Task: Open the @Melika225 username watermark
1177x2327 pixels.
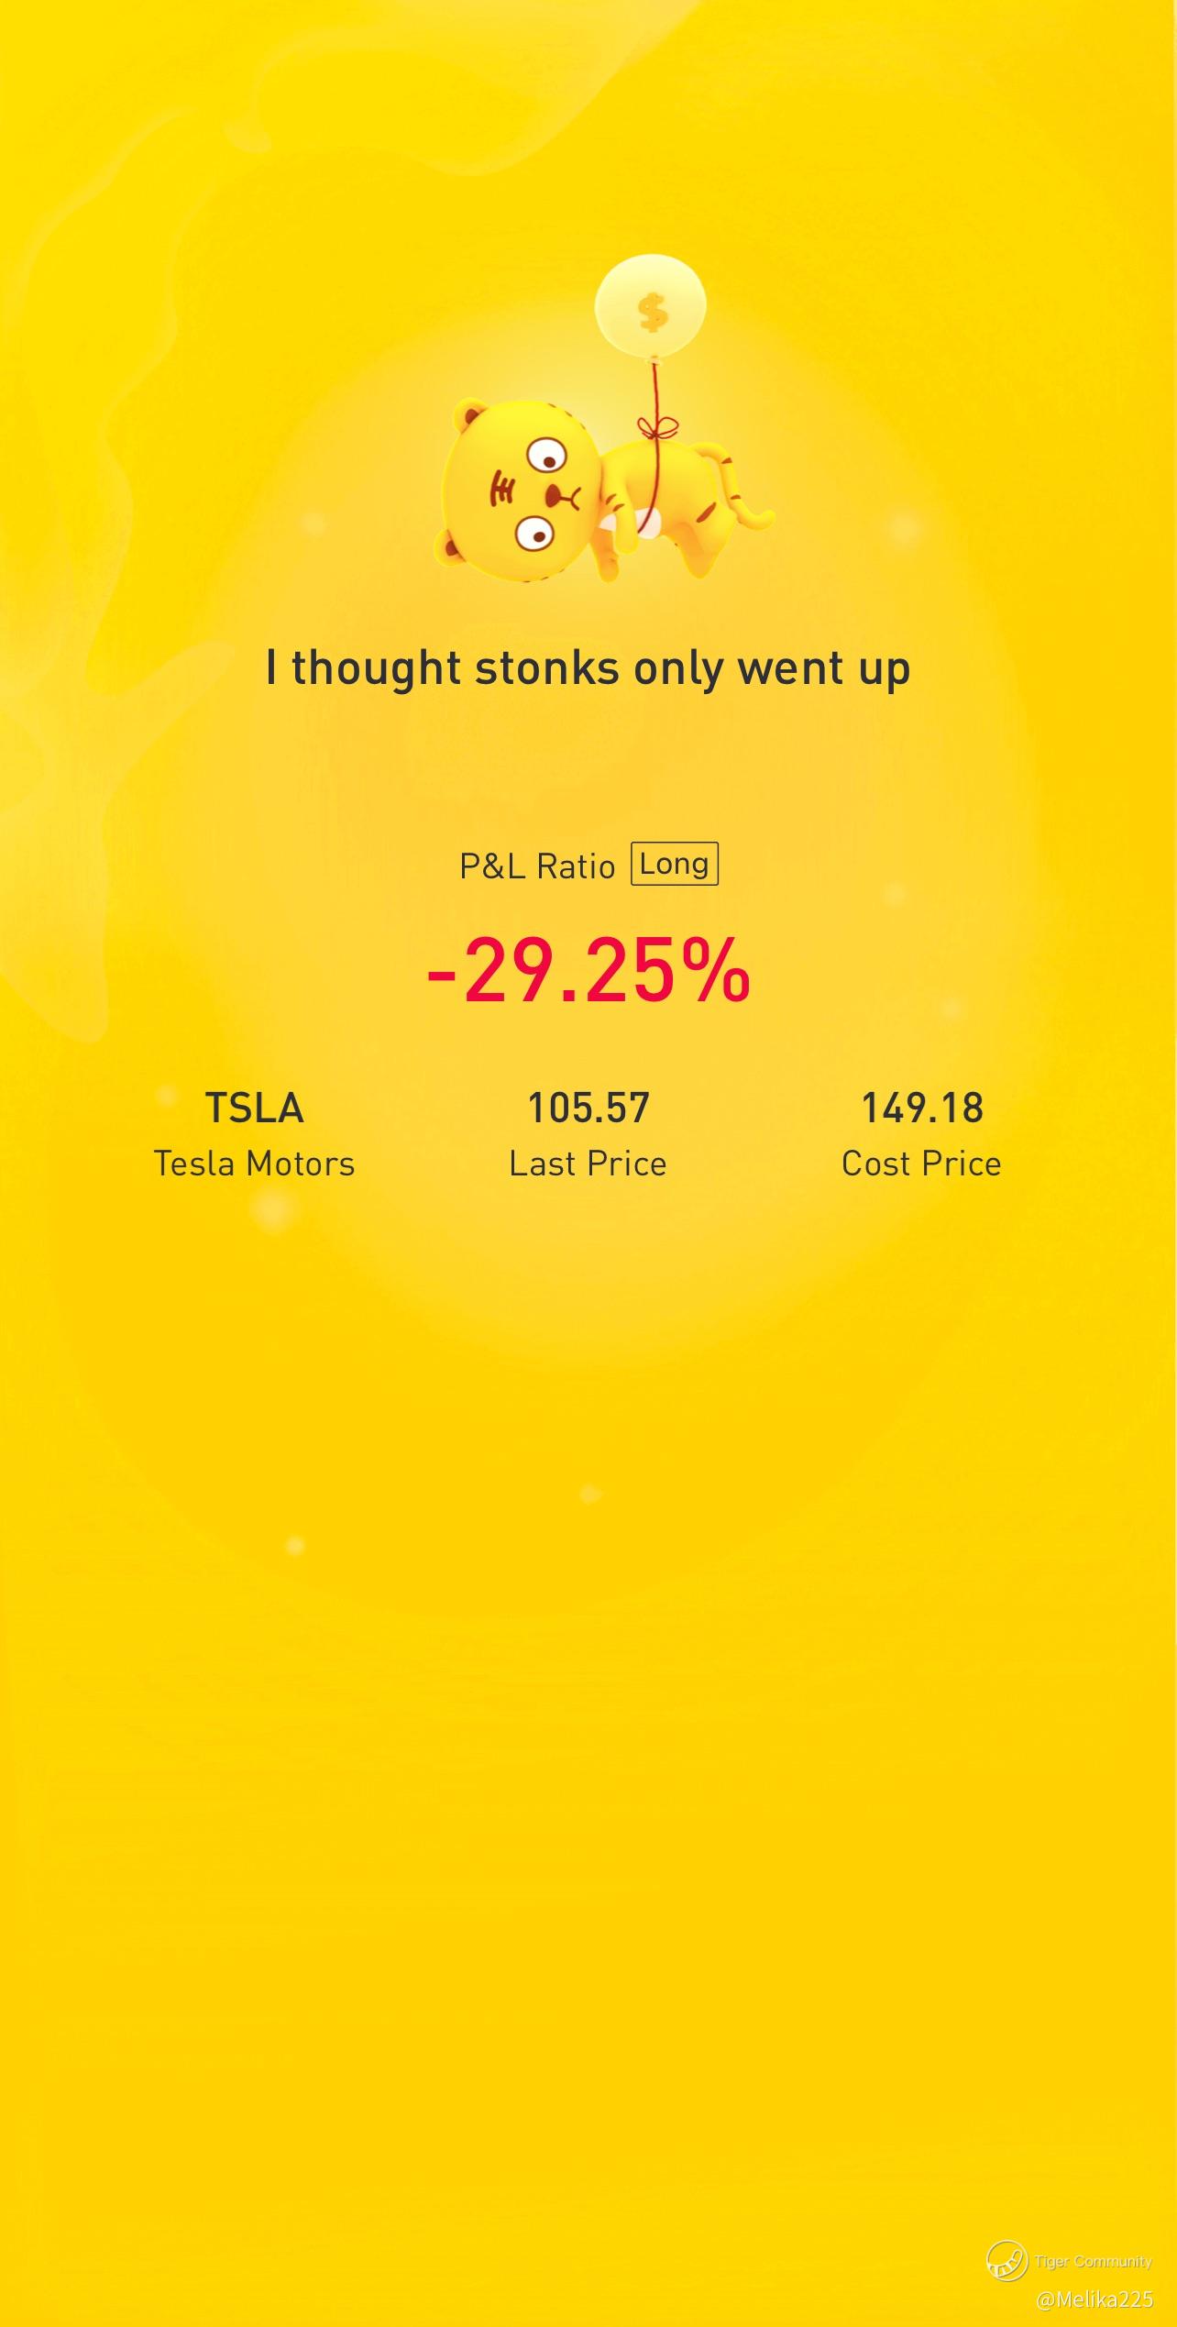Action: click(1094, 2299)
